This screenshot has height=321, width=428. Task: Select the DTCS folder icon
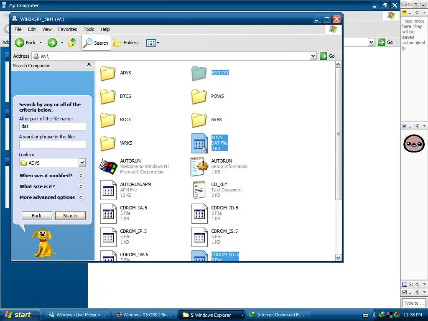(x=108, y=97)
